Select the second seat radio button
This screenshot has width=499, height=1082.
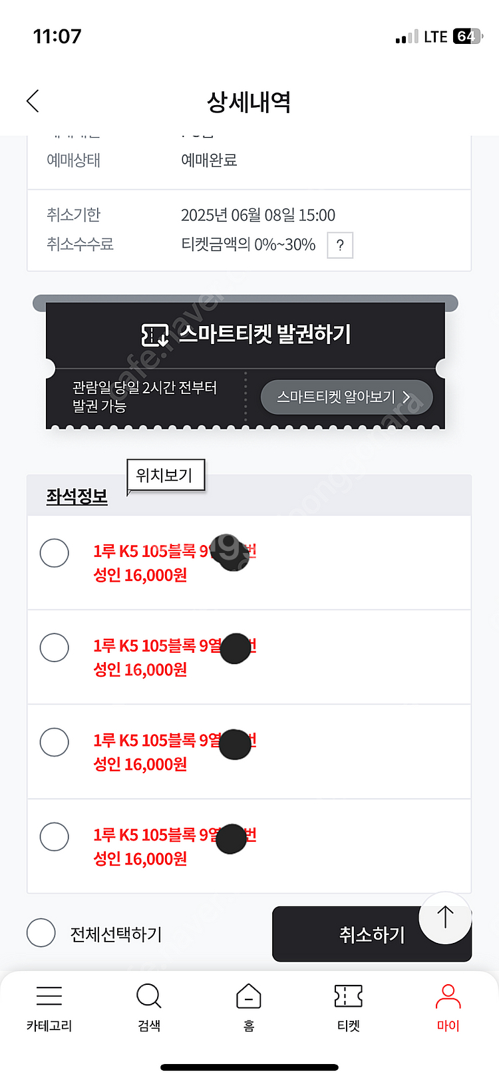click(x=55, y=647)
